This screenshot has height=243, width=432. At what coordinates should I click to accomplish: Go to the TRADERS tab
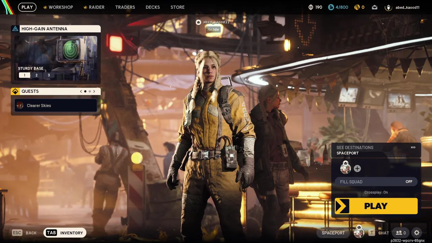point(125,7)
